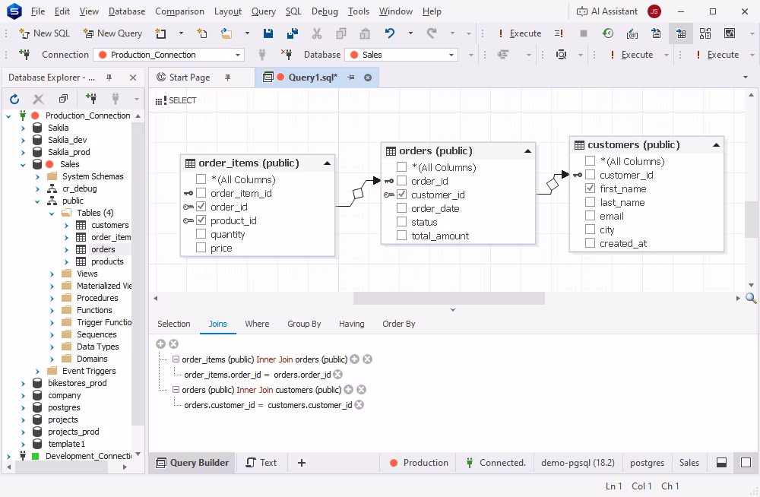Click Query Builder view button
This screenshot has width=760, height=497.
point(192,463)
